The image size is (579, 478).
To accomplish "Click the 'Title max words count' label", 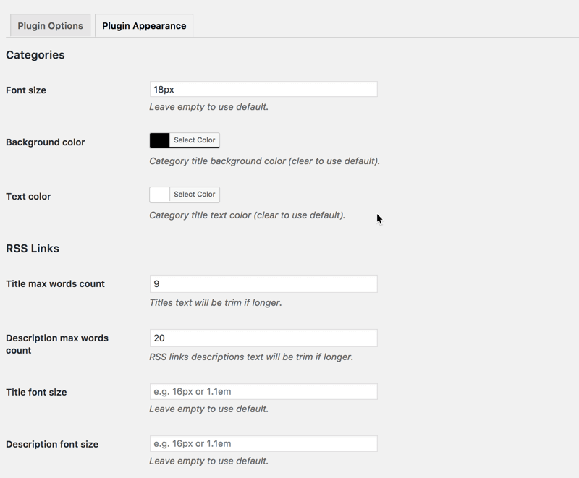I will pos(55,284).
